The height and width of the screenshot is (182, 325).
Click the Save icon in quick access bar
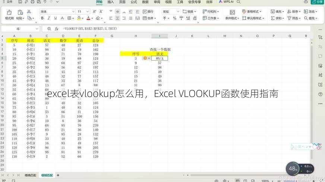point(20,2)
